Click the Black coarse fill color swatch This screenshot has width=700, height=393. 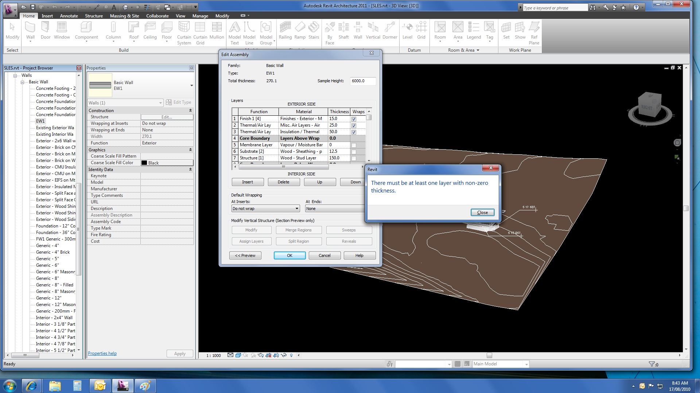pyautogui.click(x=144, y=163)
